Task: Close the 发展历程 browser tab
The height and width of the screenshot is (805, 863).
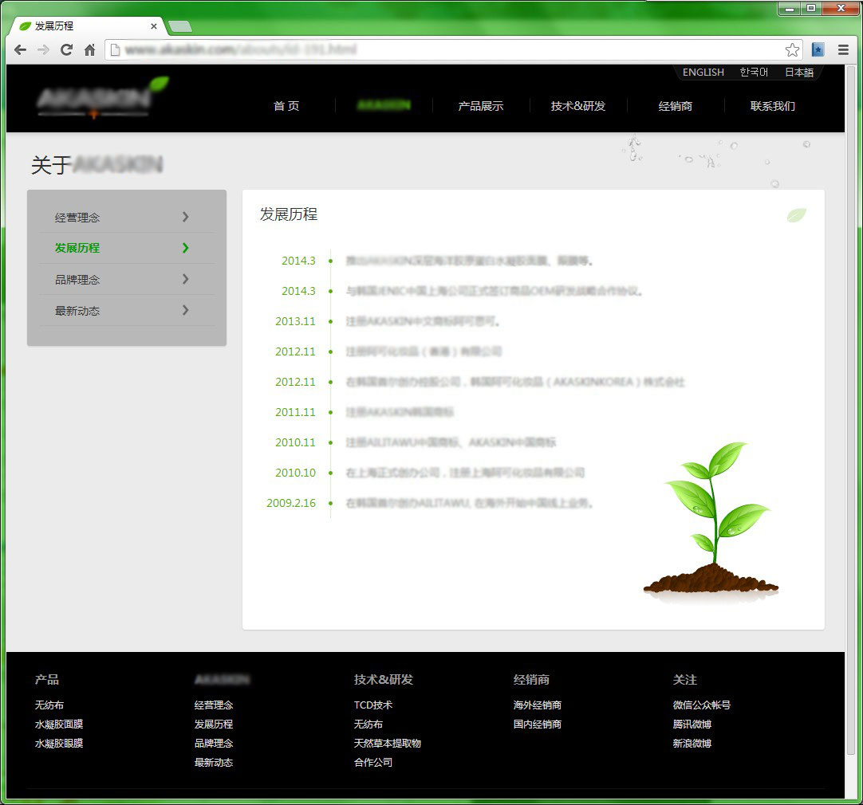Action: [x=154, y=26]
